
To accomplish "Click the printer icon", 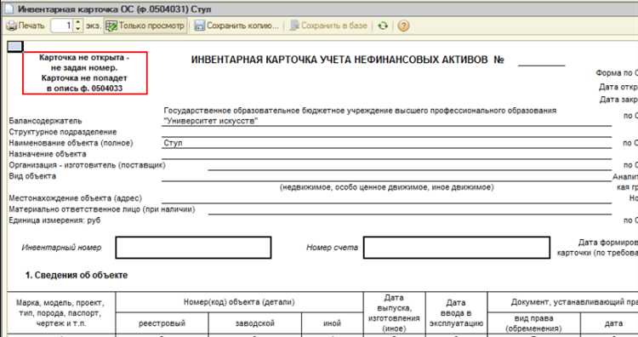I will click(12, 26).
